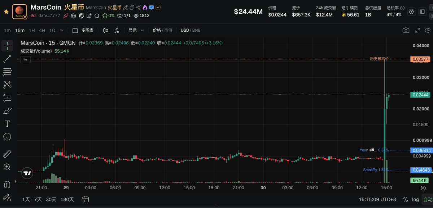Select the trend line drawing tool

click(7, 59)
